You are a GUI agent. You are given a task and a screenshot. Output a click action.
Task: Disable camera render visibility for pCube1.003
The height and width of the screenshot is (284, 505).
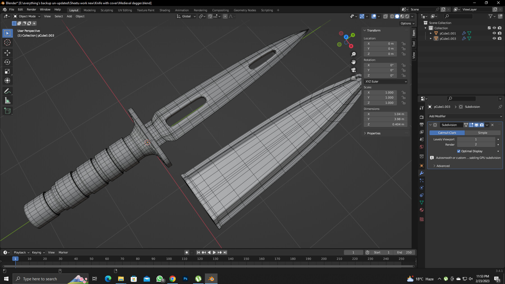click(x=499, y=38)
